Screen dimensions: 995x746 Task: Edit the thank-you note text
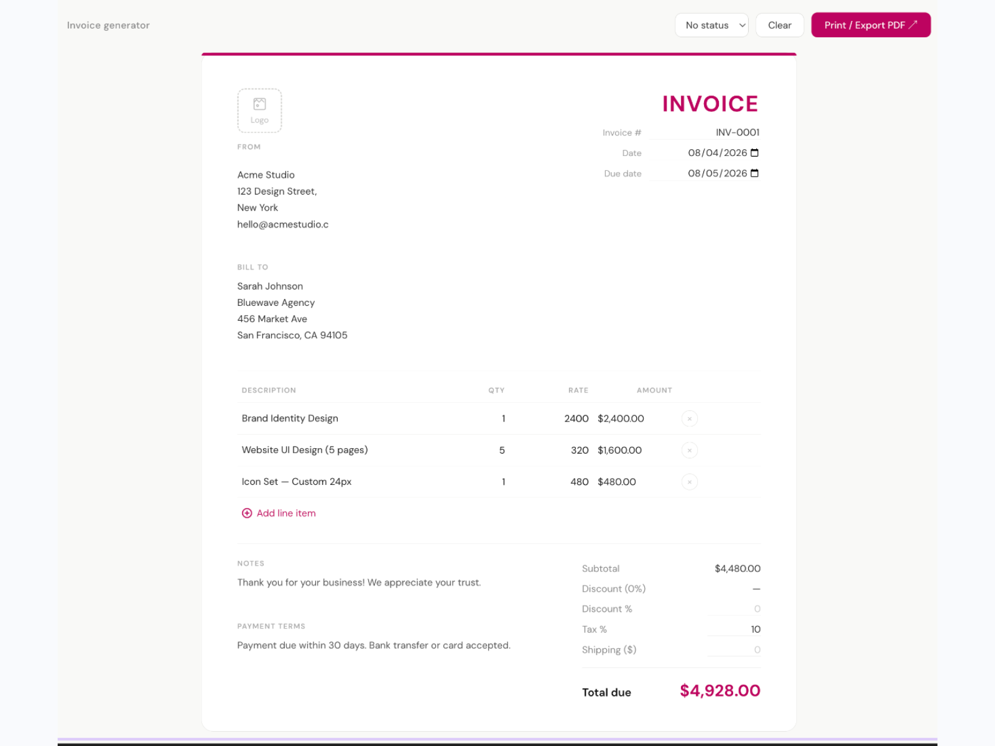(359, 583)
